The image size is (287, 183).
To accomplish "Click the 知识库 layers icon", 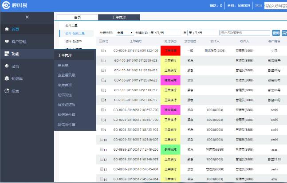I will 7,78.
